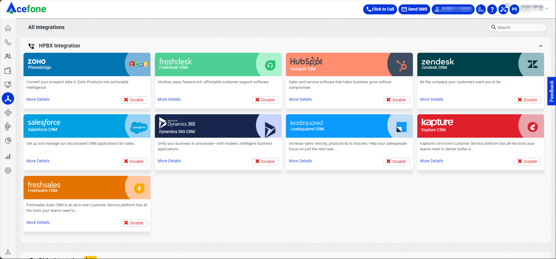This screenshot has height=259, width=556.
Task: Collapse the HPBX Integration section
Action: (x=541, y=46)
